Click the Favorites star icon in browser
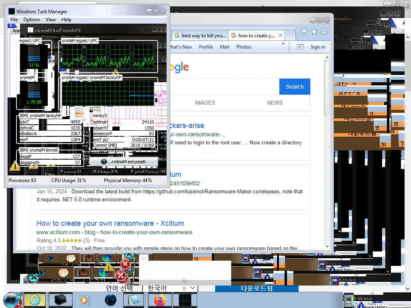The height and width of the screenshot is (308, 411). point(314,32)
